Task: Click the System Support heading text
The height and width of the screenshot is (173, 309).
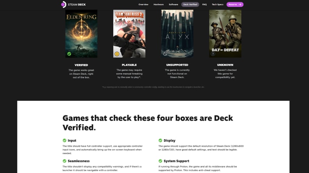Action: point(176,161)
